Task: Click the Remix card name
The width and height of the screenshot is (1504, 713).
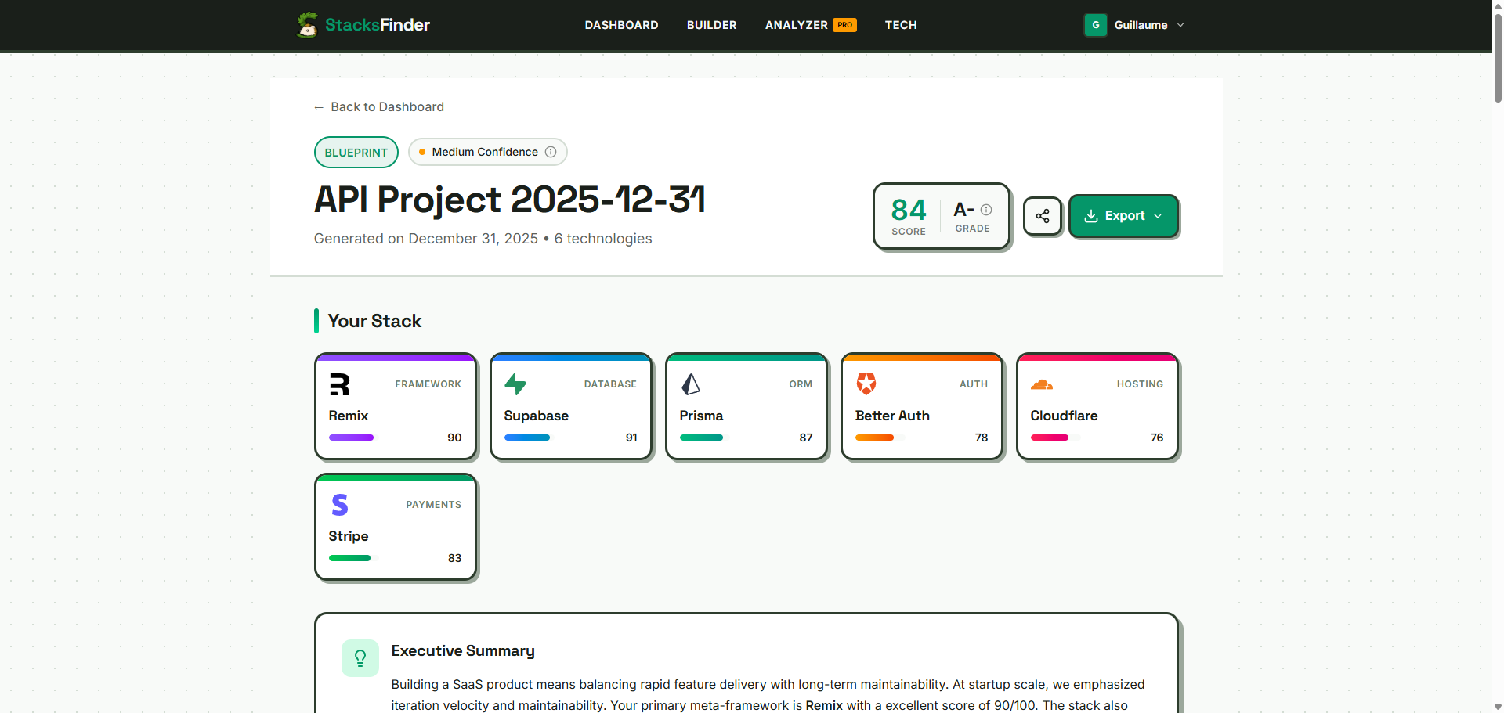Action: click(349, 416)
